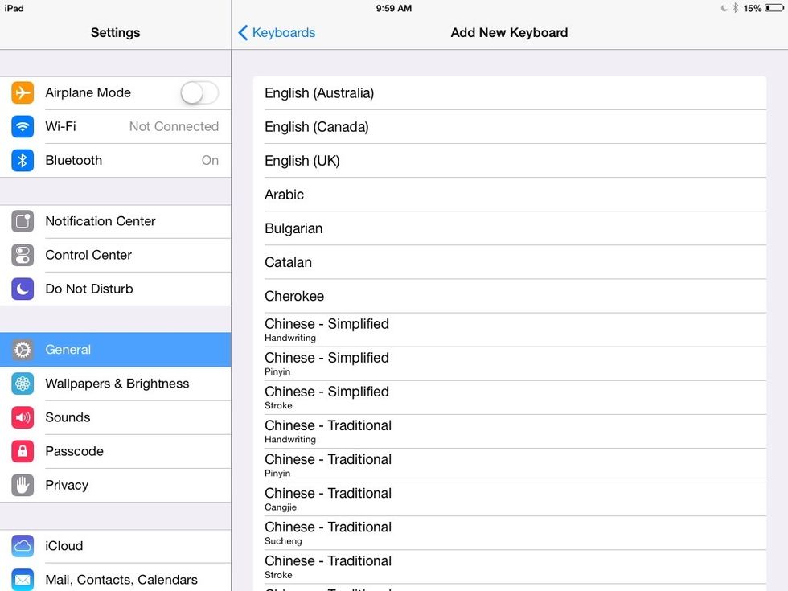Viewport: 788px width, 591px height.
Task: Tap the Control Center icon
Action: pyautogui.click(x=23, y=255)
